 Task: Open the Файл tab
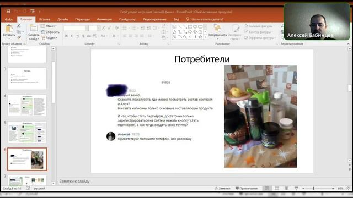pos(9,19)
